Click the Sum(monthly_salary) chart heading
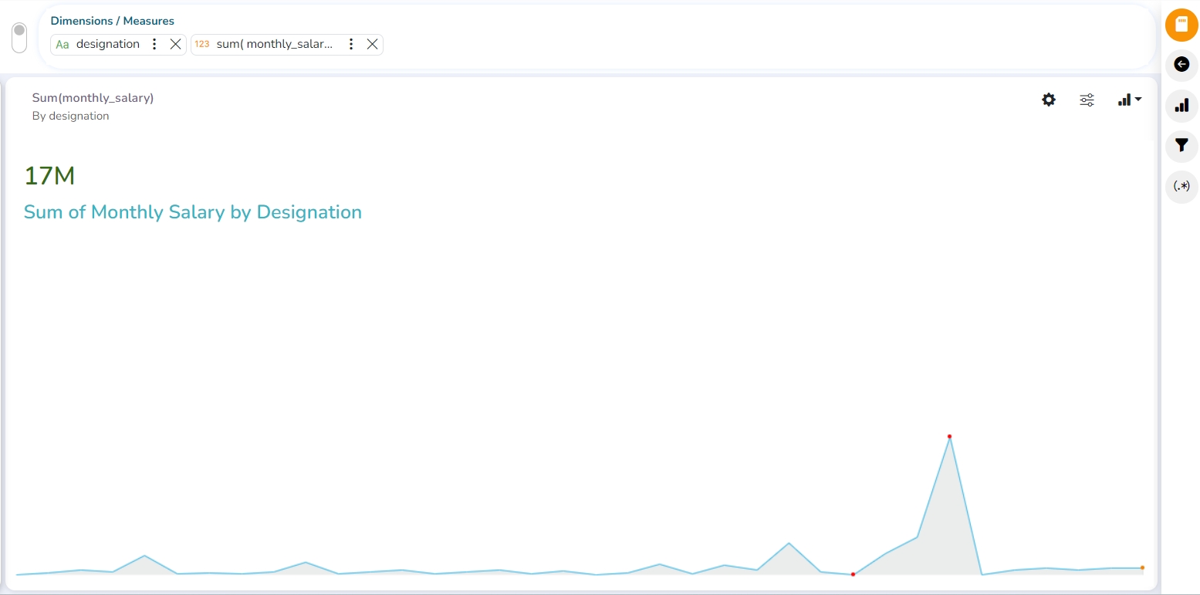1200x595 pixels. coord(93,98)
